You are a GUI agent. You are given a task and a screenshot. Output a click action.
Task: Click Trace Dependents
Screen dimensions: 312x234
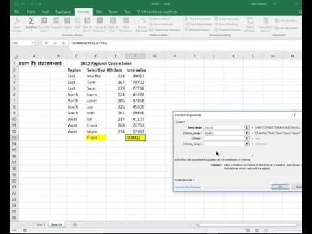click(198, 24)
